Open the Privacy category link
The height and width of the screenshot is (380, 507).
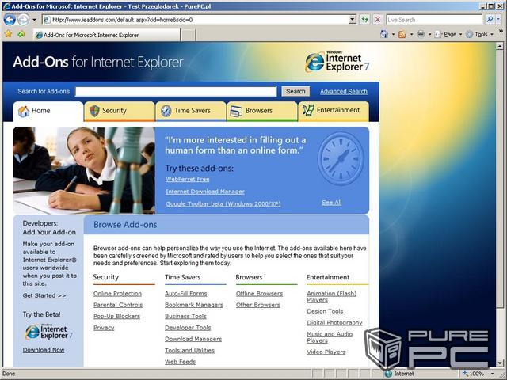pyautogui.click(x=104, y=327)
